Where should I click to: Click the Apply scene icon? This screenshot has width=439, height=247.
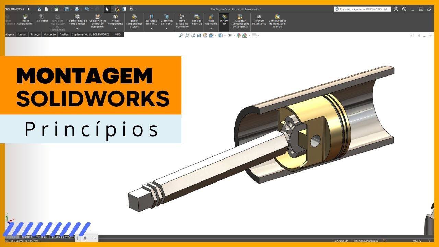pos(245,35)
